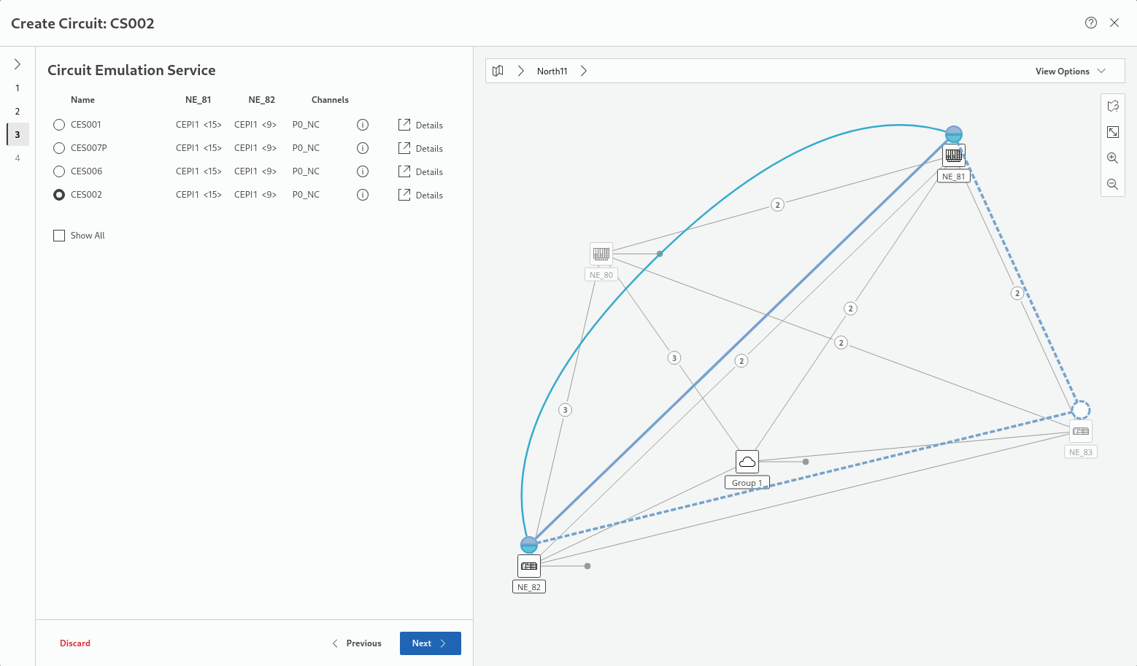This screenshot has height=666, width=1137.
Task: Enable the Show All checkbox
Action: (x=59, y=236)
